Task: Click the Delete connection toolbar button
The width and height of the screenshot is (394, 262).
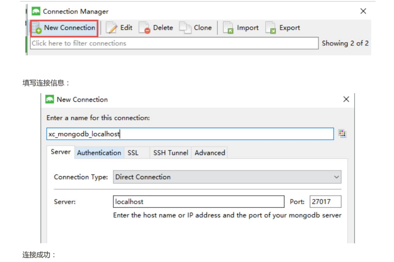Action: 156,28
